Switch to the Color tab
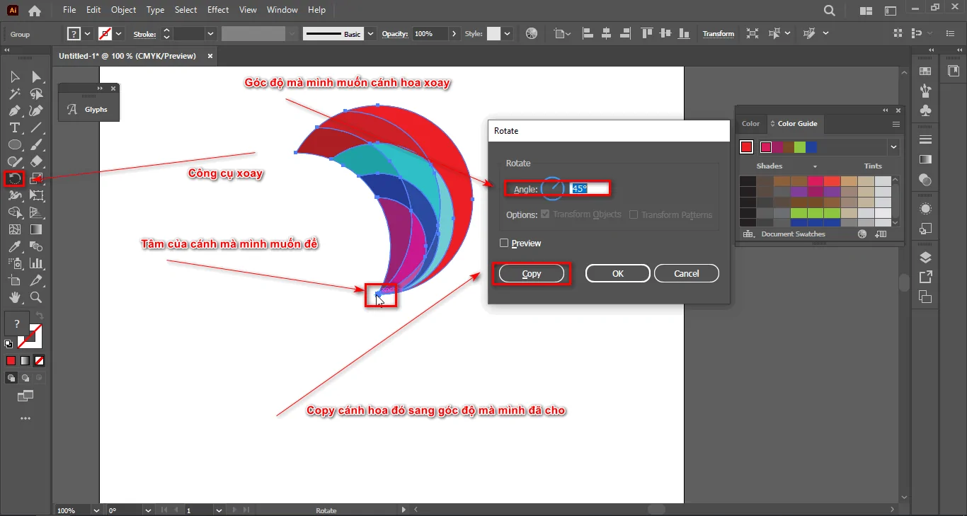 tap(750, 124)
